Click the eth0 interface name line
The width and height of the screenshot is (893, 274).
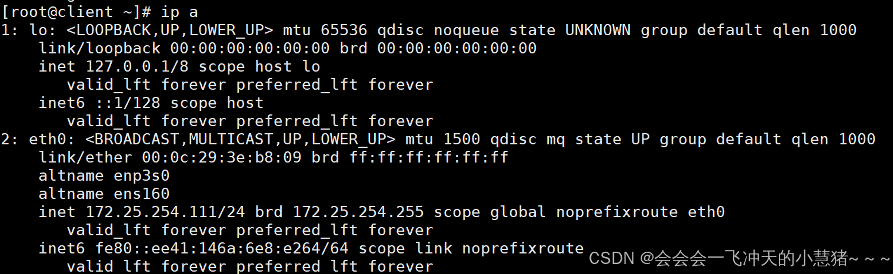point(438,139)
